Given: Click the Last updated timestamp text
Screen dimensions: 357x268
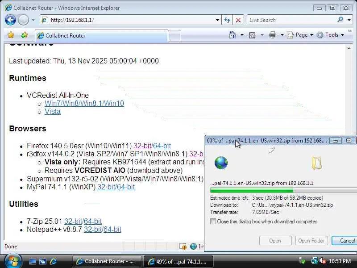Looking at the screenshot, I should click(x=84, y=61).
